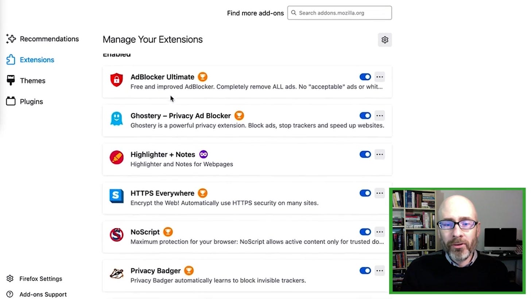Click the AdBlocker Ultimate shield icon
This screenshot has width=531, height=299.
[x=116, y=80]
